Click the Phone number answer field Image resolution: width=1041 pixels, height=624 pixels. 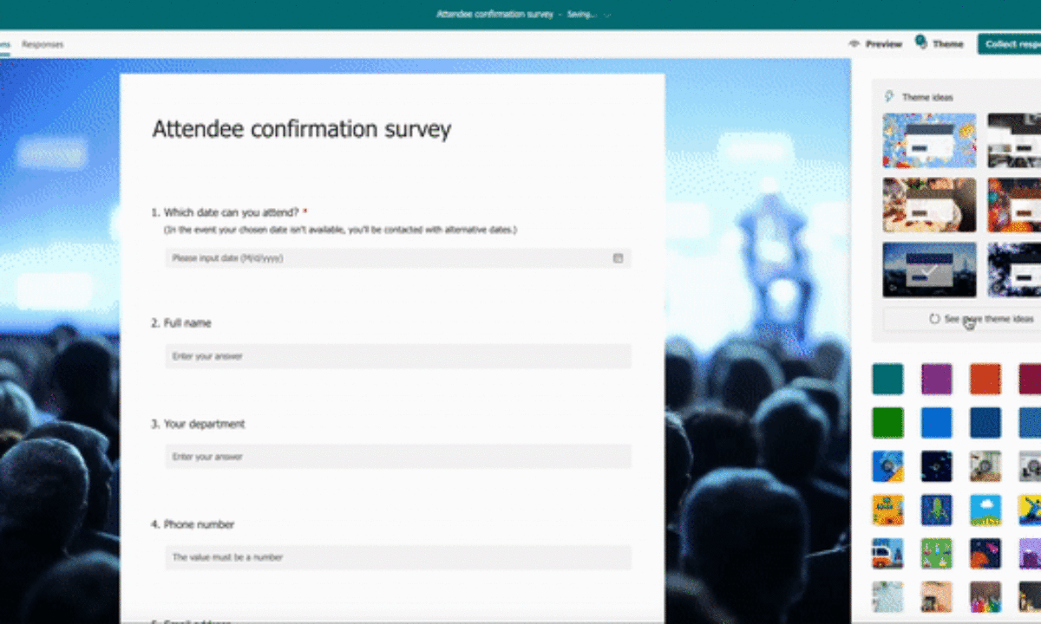[398, 557]
